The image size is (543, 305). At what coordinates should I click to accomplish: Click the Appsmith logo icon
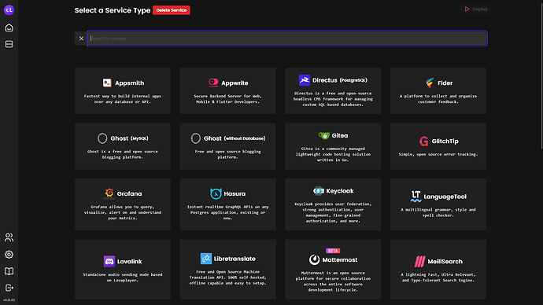click(107, 83)
